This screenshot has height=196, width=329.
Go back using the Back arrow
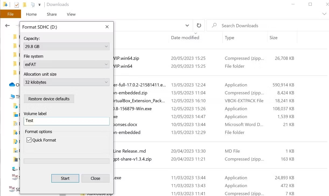pyautogui.click(x=8, y=26)
